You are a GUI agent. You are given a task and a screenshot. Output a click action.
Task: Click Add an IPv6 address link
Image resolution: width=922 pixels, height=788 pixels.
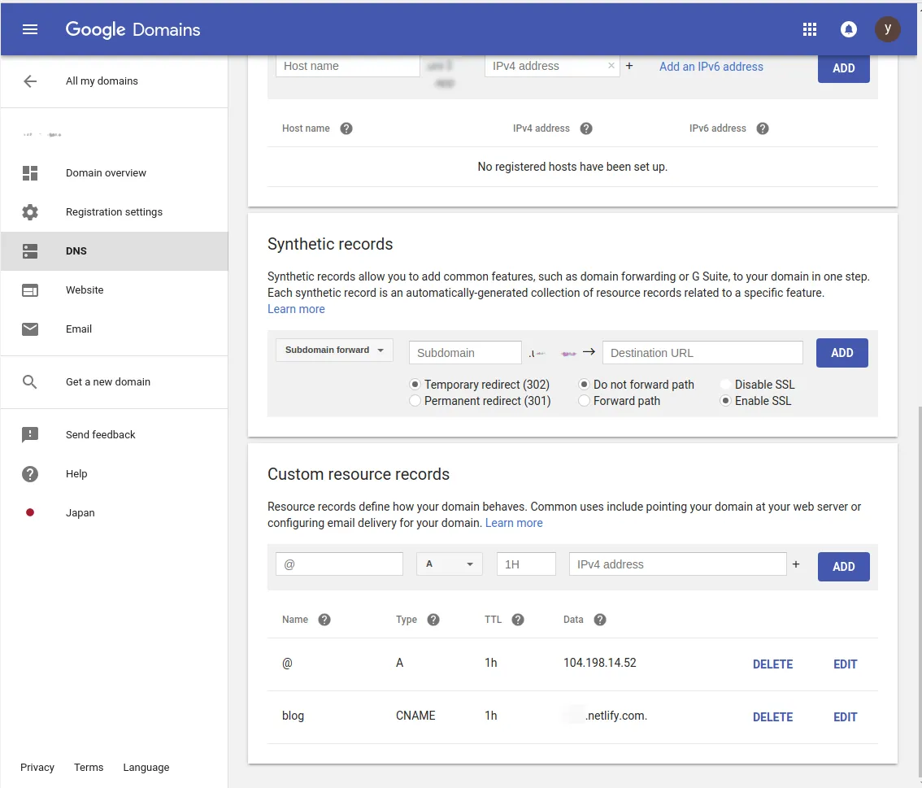click(x=711, y=67)
